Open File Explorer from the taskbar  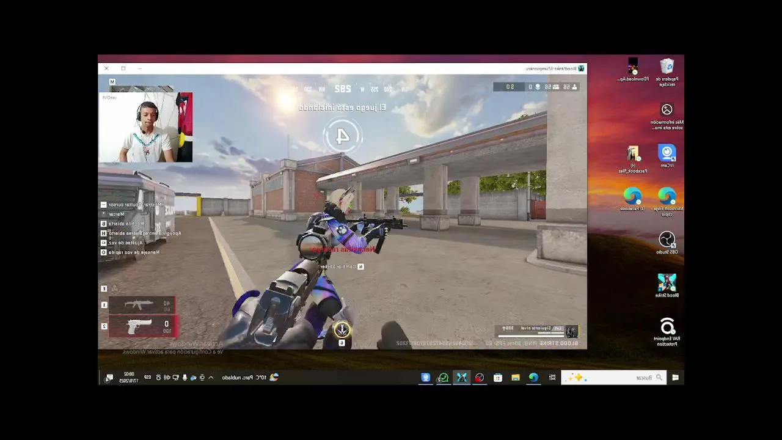(x=516, y=378)
